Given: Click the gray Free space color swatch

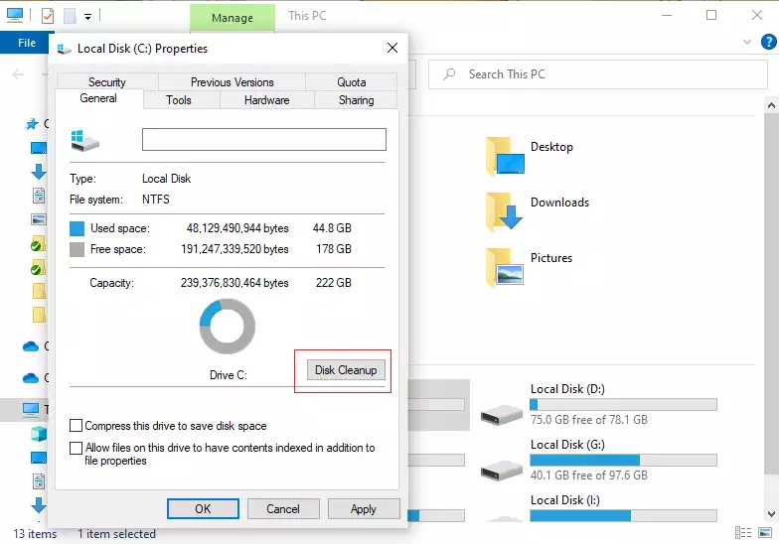Looking at the screenshot, I should 78,249.
